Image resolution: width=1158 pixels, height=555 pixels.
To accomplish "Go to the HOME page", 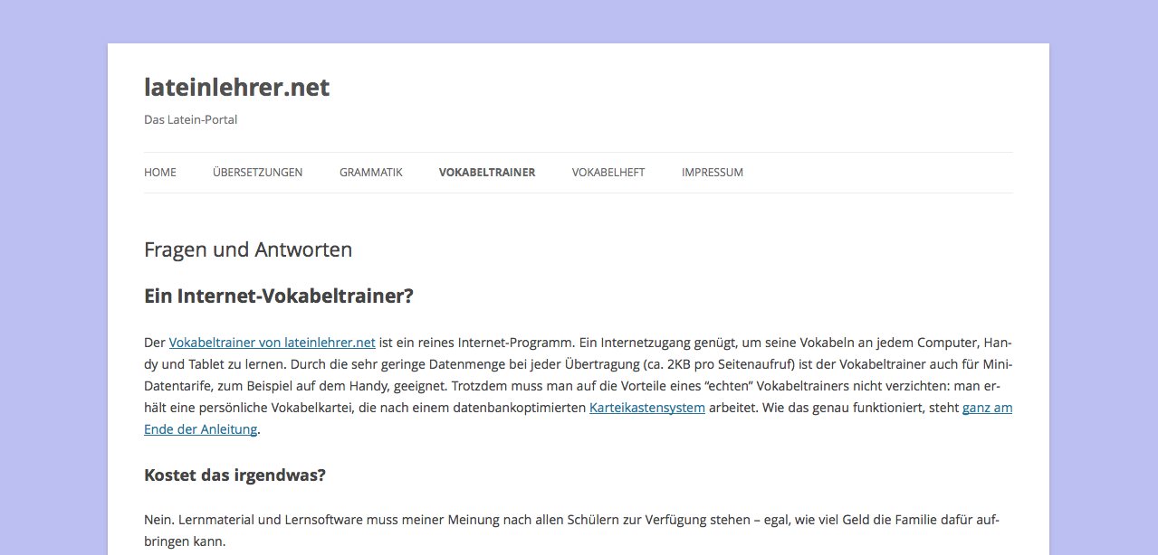I will tap(160, 173).
